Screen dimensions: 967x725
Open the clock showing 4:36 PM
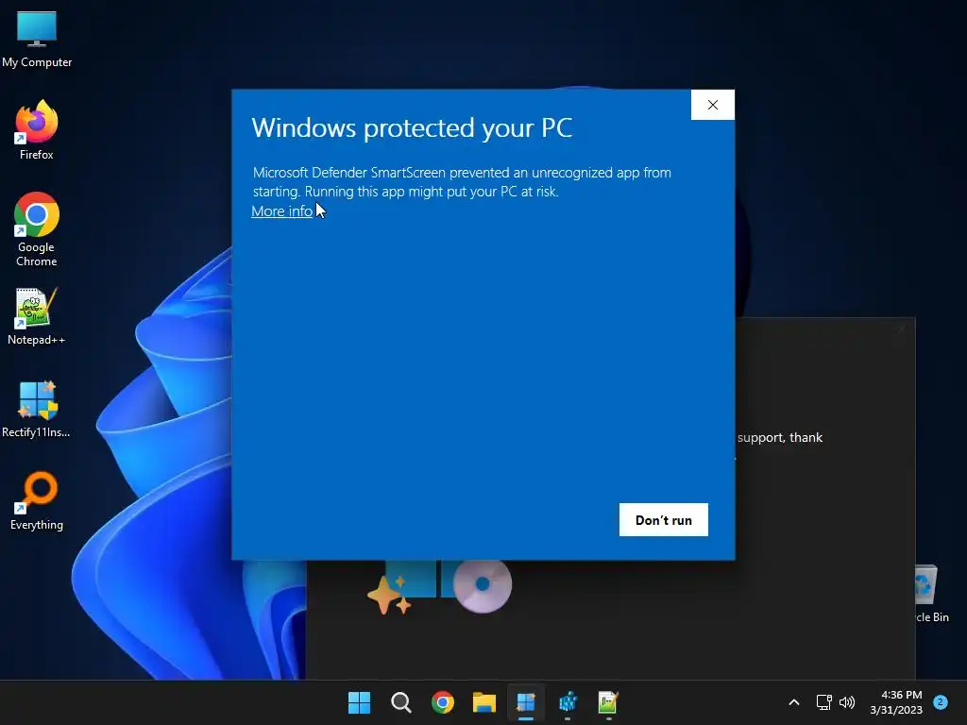tap(896, 702)
